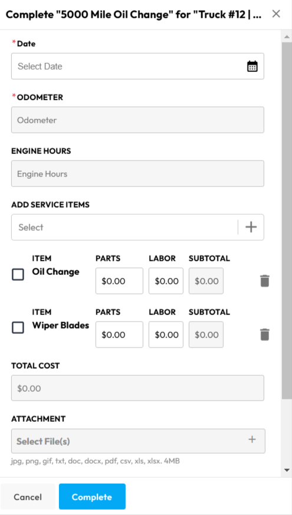The height and width of the screenshot is (515, 292).
Task: Click the dialog title text
Action: pyautogui.click(x=134, y=15)
